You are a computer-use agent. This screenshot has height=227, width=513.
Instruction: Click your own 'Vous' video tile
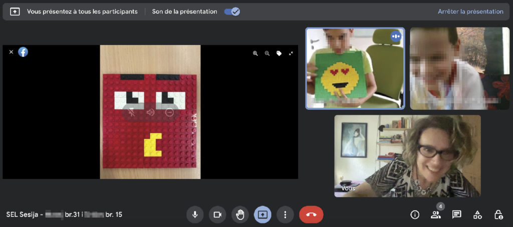point(407,156)
